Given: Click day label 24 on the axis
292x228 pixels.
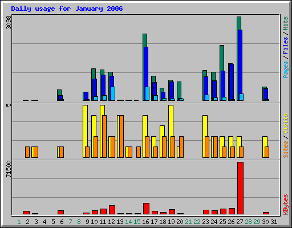Looking at the screenshot, I should (214, 222).
